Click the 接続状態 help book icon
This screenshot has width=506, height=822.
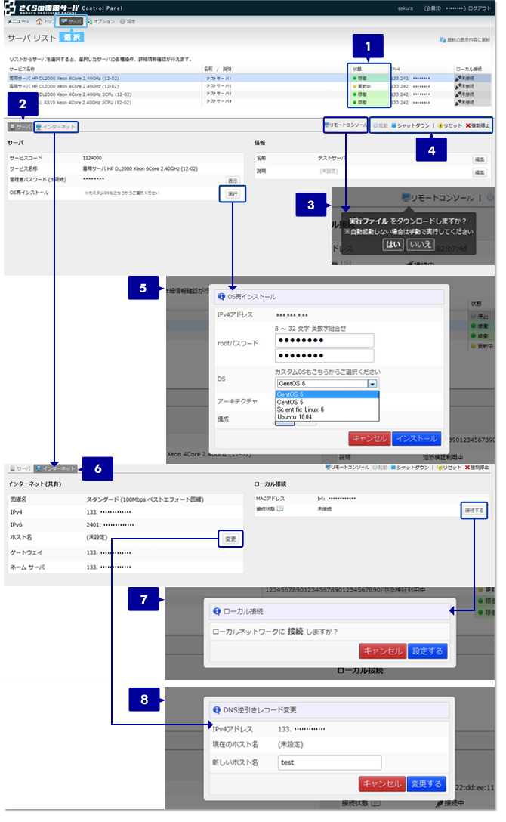coord(280,510)
